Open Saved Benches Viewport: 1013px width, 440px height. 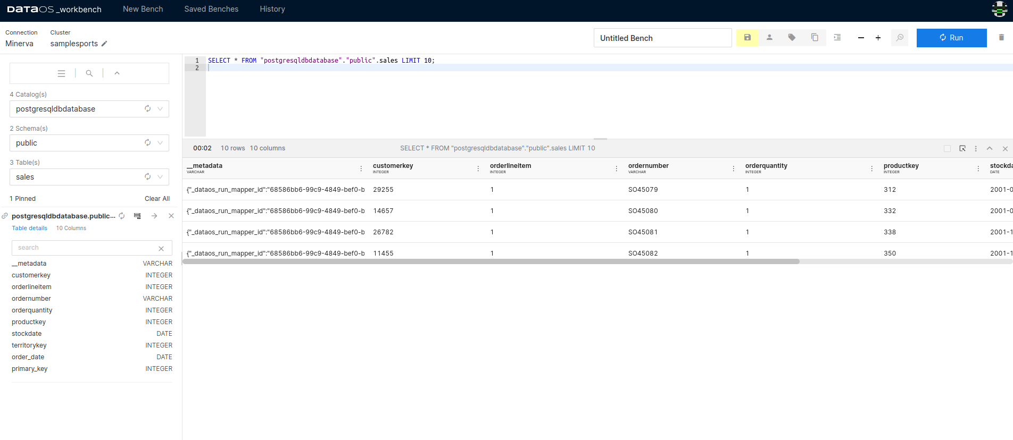(211, 9)
